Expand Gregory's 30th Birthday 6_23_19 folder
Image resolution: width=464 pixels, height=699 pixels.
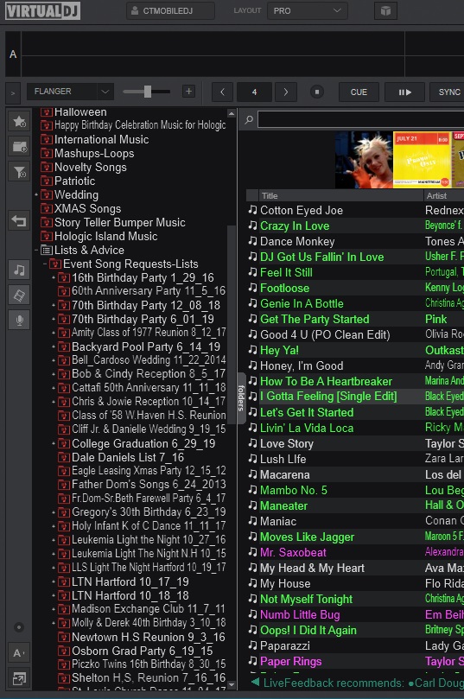pyautogui.click(x=54, y=512)
